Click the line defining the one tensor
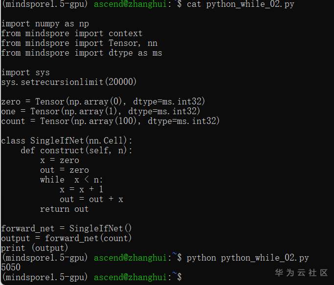Image resolution: width=334 pixels, height=285 pixels. click(x=101, y=111)
